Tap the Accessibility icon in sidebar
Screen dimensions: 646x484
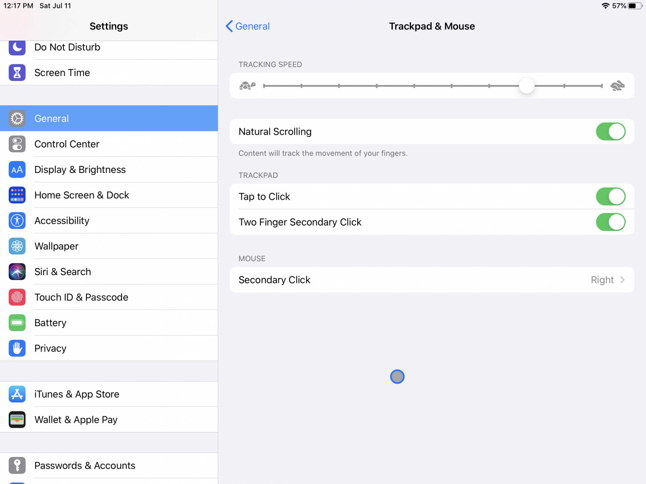[x=17, y=221]
